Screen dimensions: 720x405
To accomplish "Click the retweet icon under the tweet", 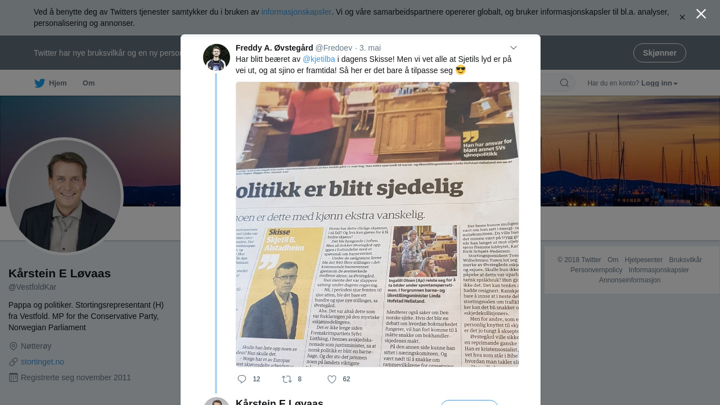I will coord(287,379).
